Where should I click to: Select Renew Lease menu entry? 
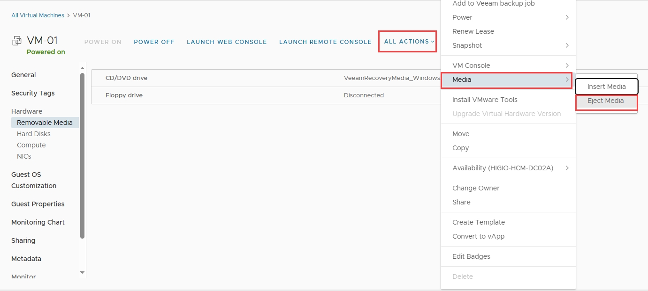(473, 31)
